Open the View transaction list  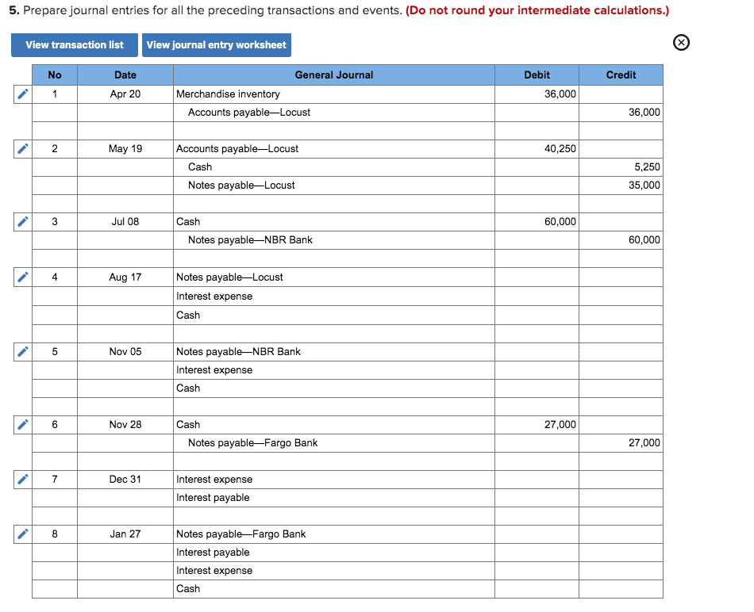(74, 45)
